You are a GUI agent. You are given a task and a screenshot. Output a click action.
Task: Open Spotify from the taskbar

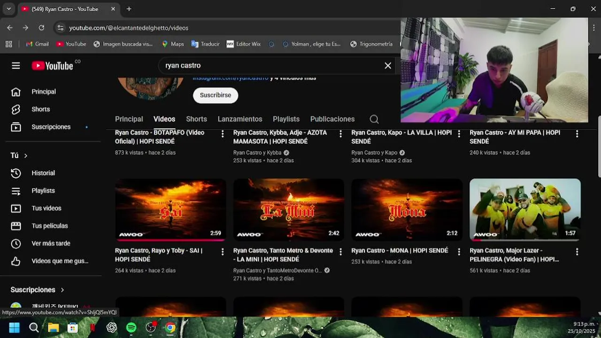pos(131,328)
